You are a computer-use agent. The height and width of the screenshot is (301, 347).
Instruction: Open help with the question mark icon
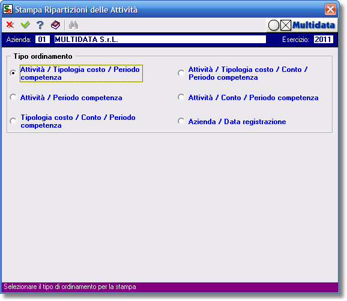(x=40, y=25)
